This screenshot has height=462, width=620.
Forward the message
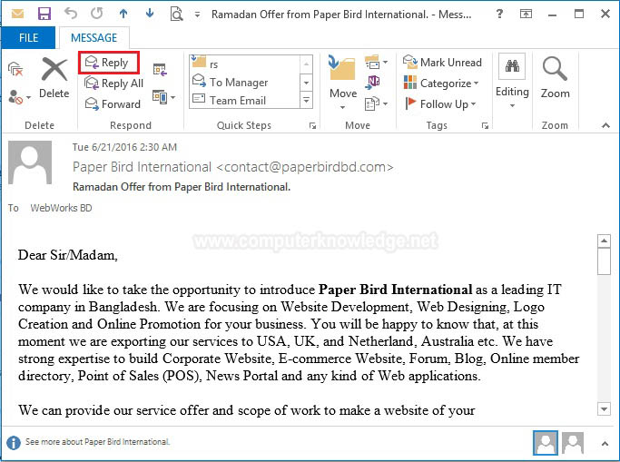[x=113, y=104]
